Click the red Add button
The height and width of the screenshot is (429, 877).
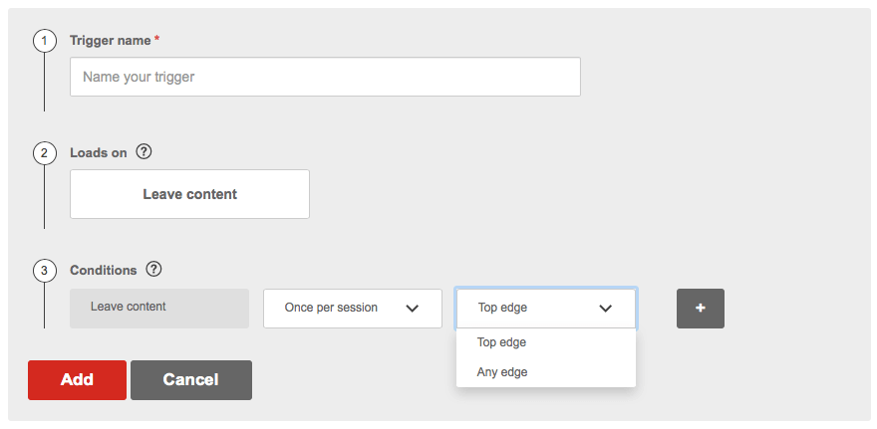pos(77,380)
